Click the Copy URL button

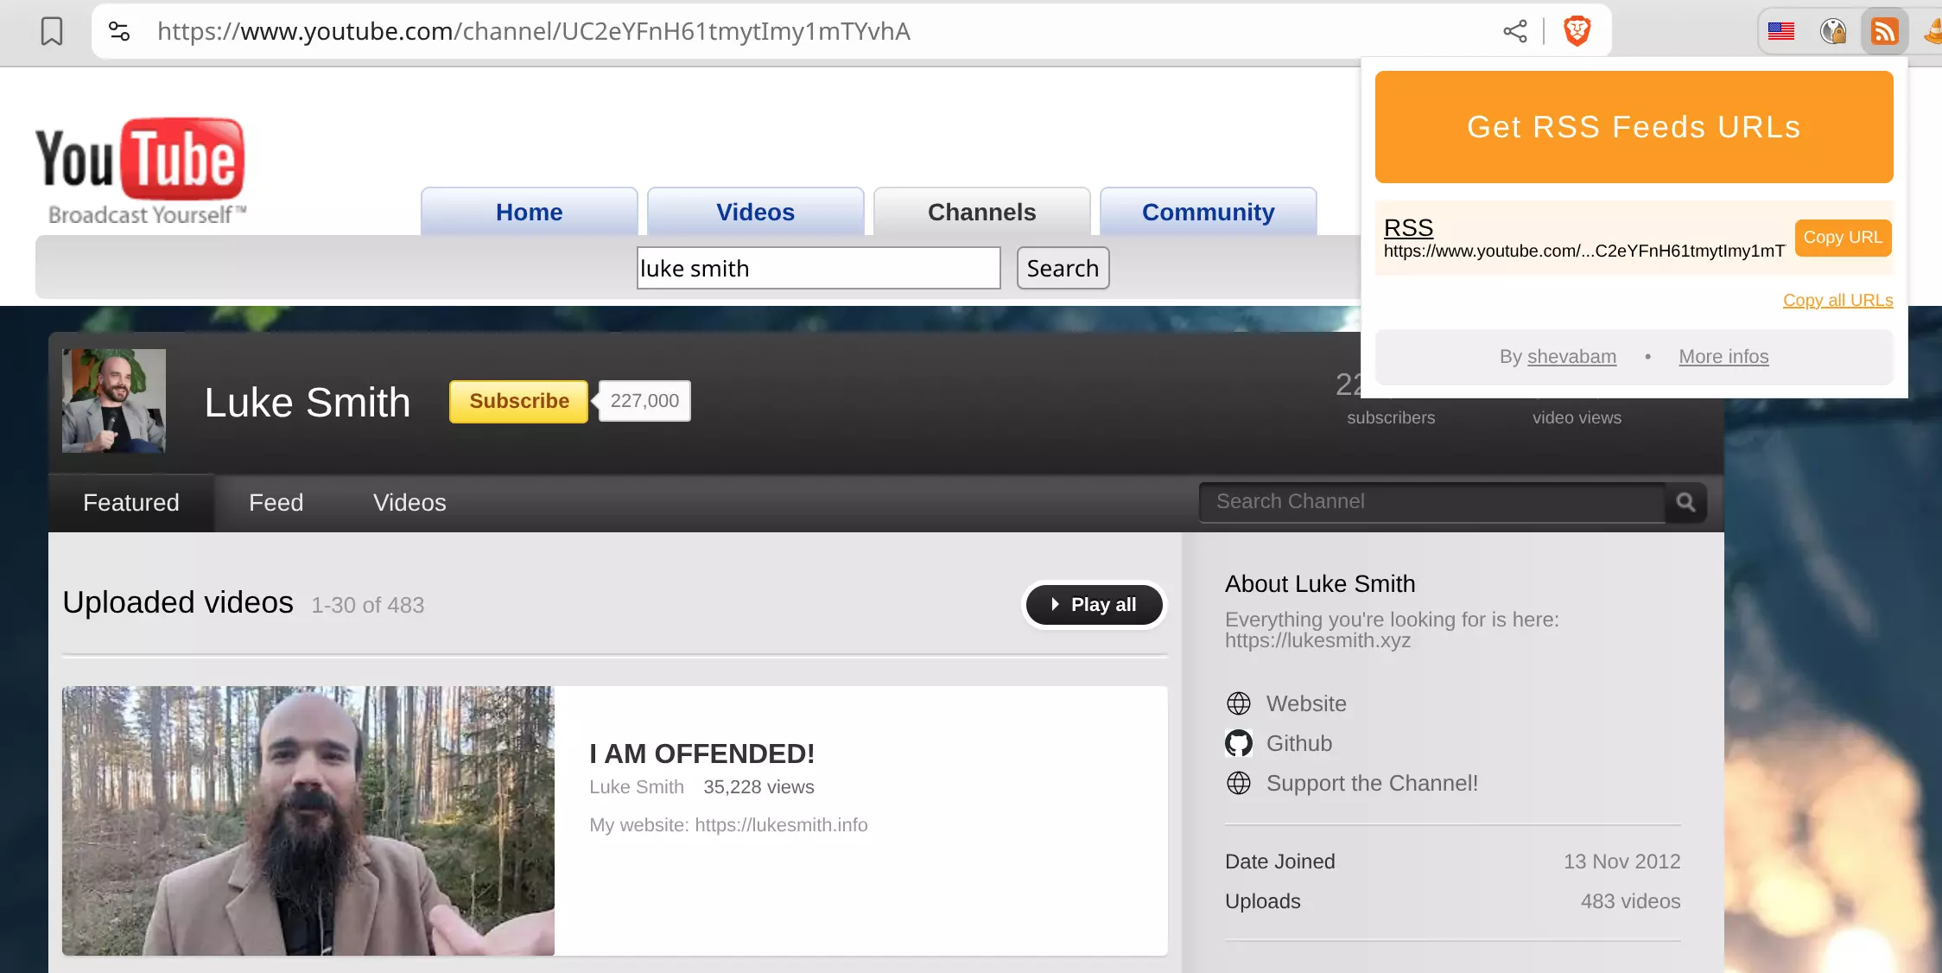[x=1843, y=237]
